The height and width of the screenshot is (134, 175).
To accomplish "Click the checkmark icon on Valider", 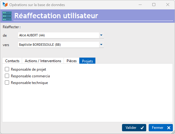I will coord(142,128).
